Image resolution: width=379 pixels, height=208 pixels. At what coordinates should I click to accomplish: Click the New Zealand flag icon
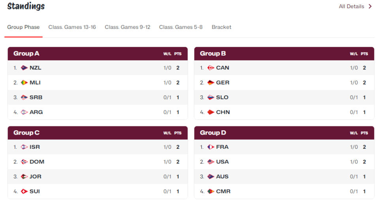point(24,68)
